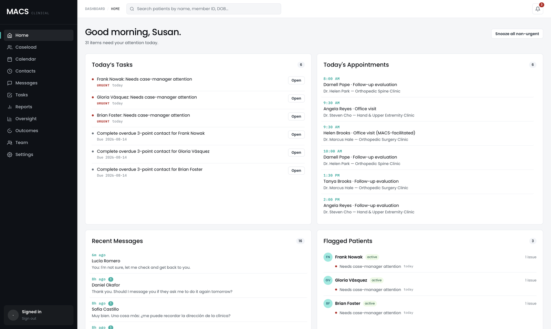Navigate to Reports page
The height and width of the screenshot is (329, 551).
[39, 107]
